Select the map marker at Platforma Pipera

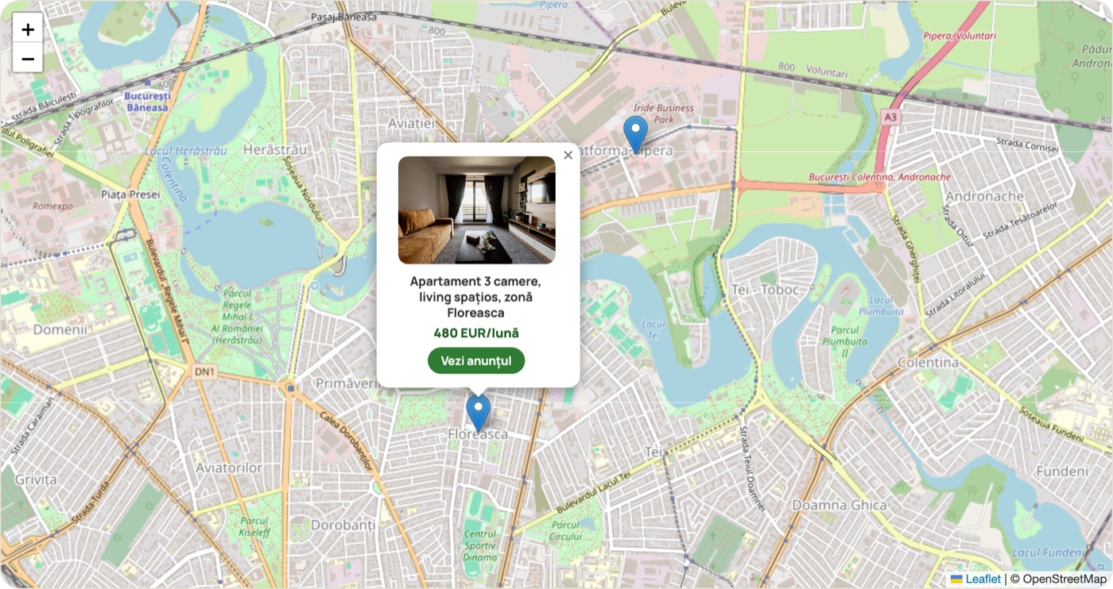click(635, 135)
